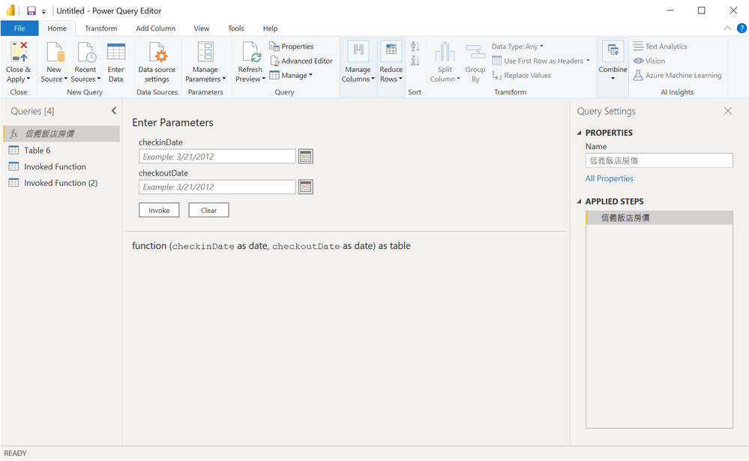This screenshot has height=461, width=749.
Task: Click the save icon in title bar
Action: pos(31,10)
